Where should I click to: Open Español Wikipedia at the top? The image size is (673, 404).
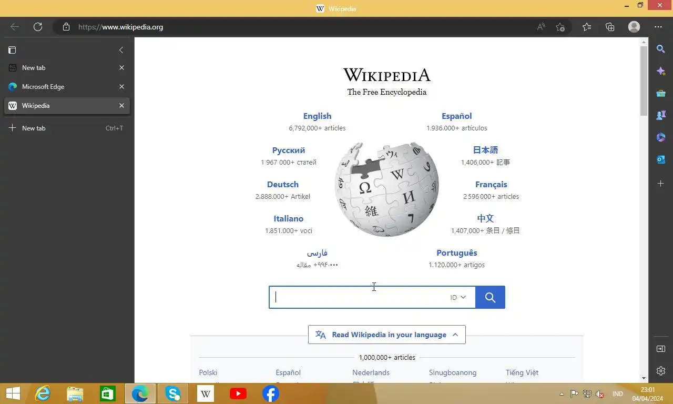coord(456,116)
